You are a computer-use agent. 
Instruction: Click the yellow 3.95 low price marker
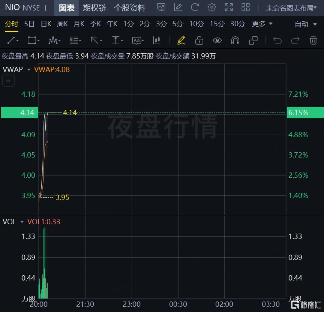click(x=62, y=197)
